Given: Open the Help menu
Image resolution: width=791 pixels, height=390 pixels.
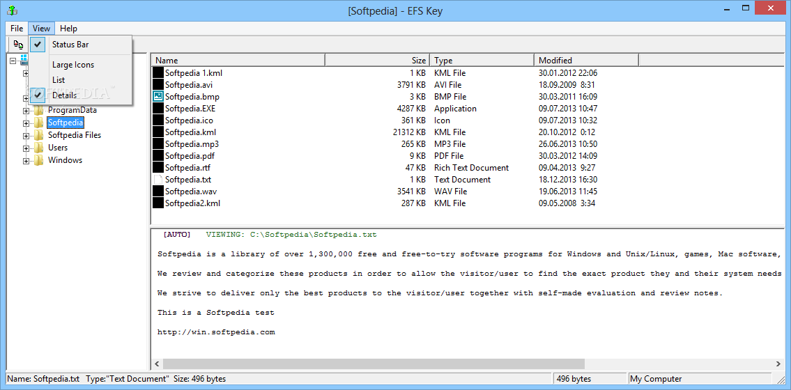Looking at the screenshot, I should coord(68,29).
